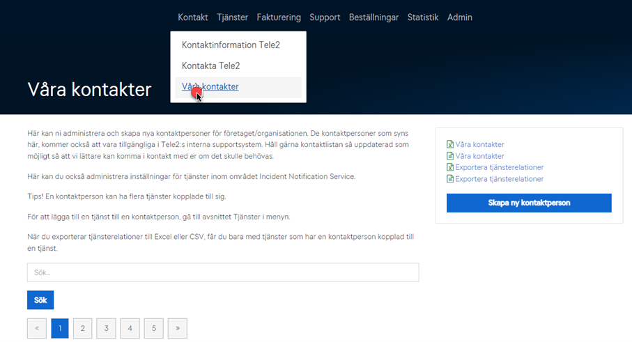Click the Excel icon beside the first Våra kontakter link
Screen dimensions: 632x342
coord(450,144)
